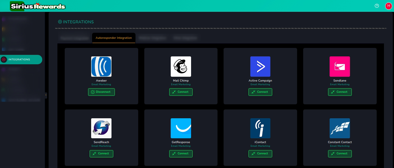Open the INTEGRATIONS sidebar menu item
Screen dimensions: 394x168
[21, 59]
